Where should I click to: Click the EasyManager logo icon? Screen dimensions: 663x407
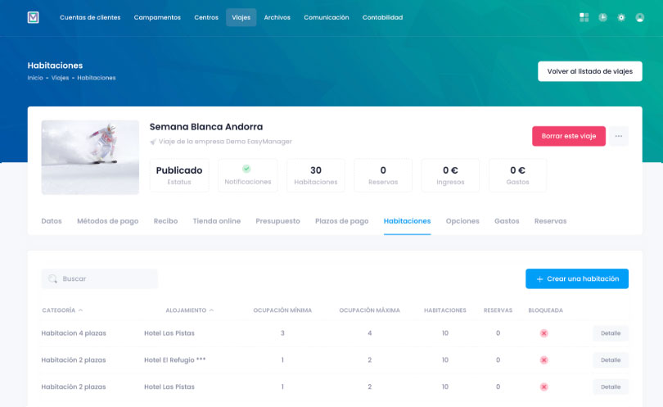click(x=33, y=17)
